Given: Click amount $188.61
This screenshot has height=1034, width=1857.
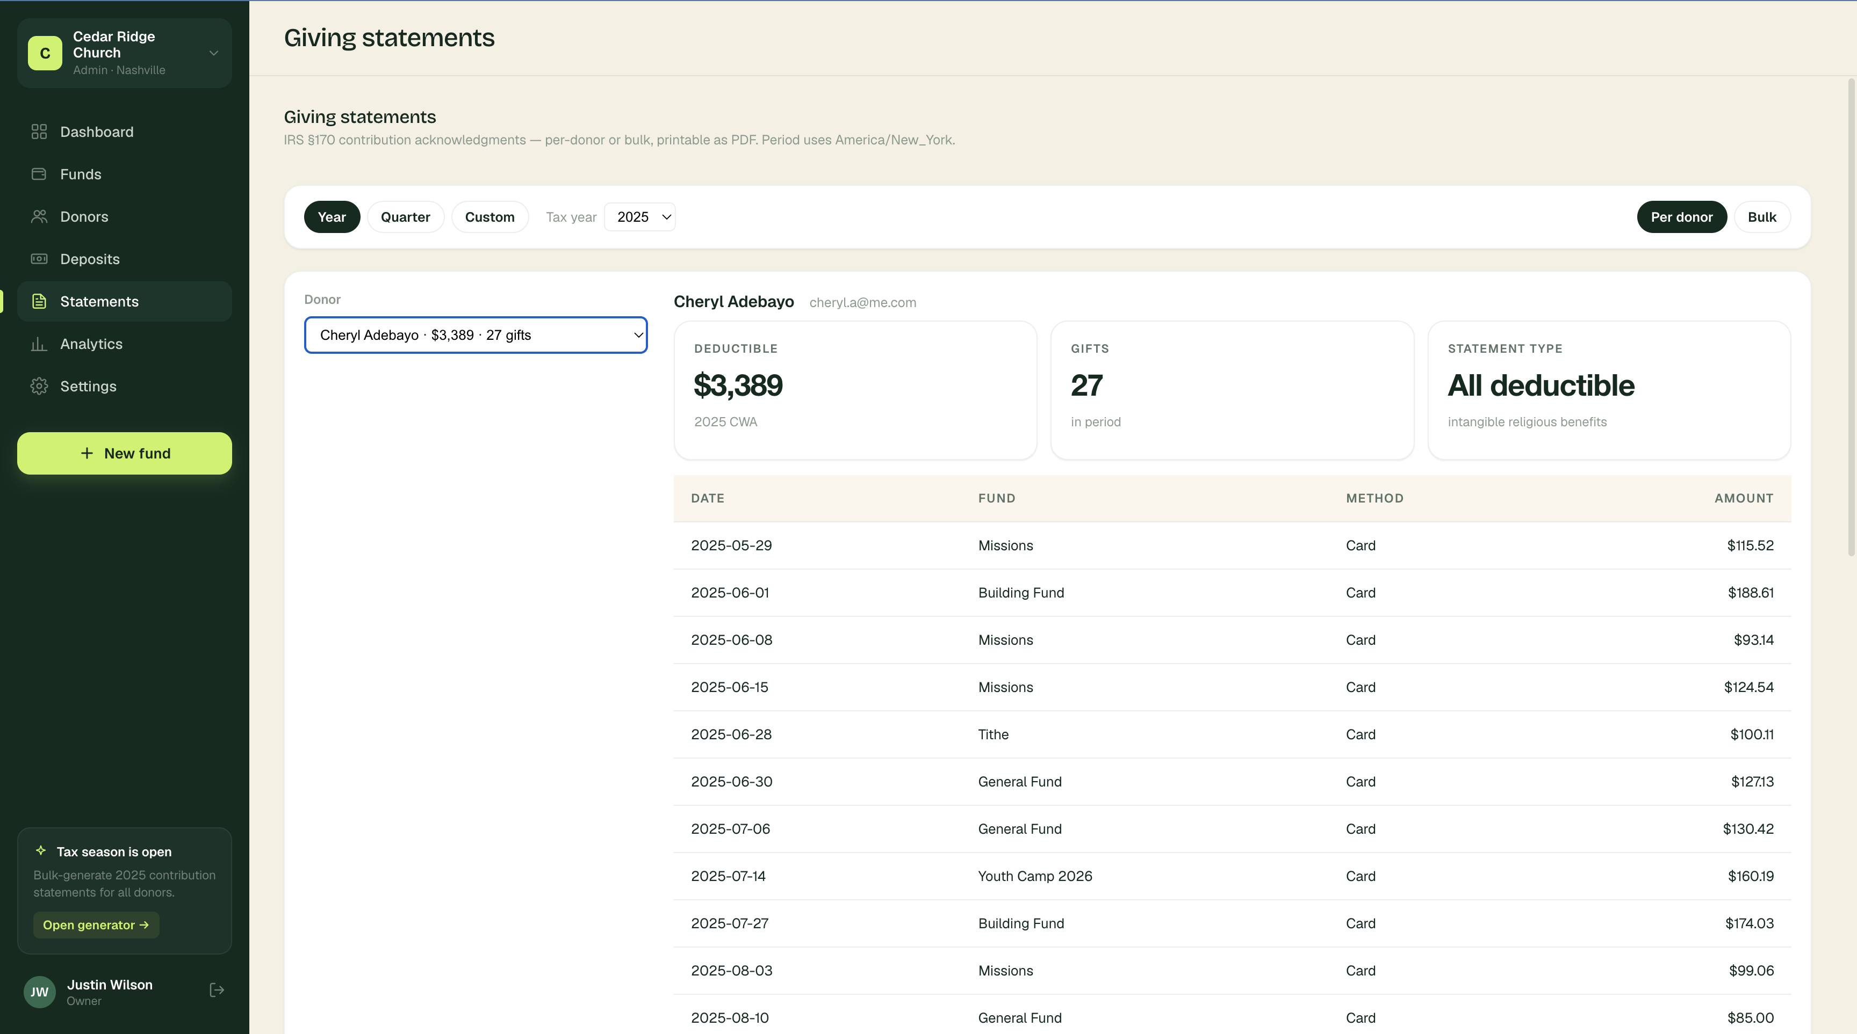Looking at the screenshot, I should [1750, 593].
